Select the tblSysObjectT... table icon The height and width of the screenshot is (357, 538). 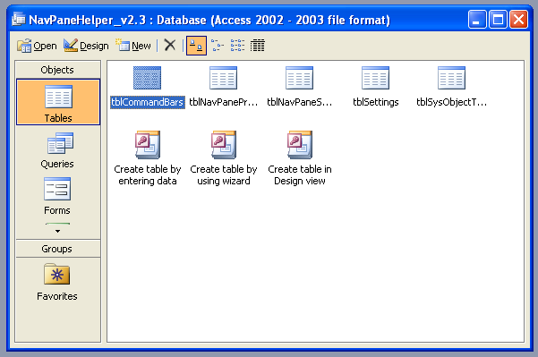click(451, 78)
